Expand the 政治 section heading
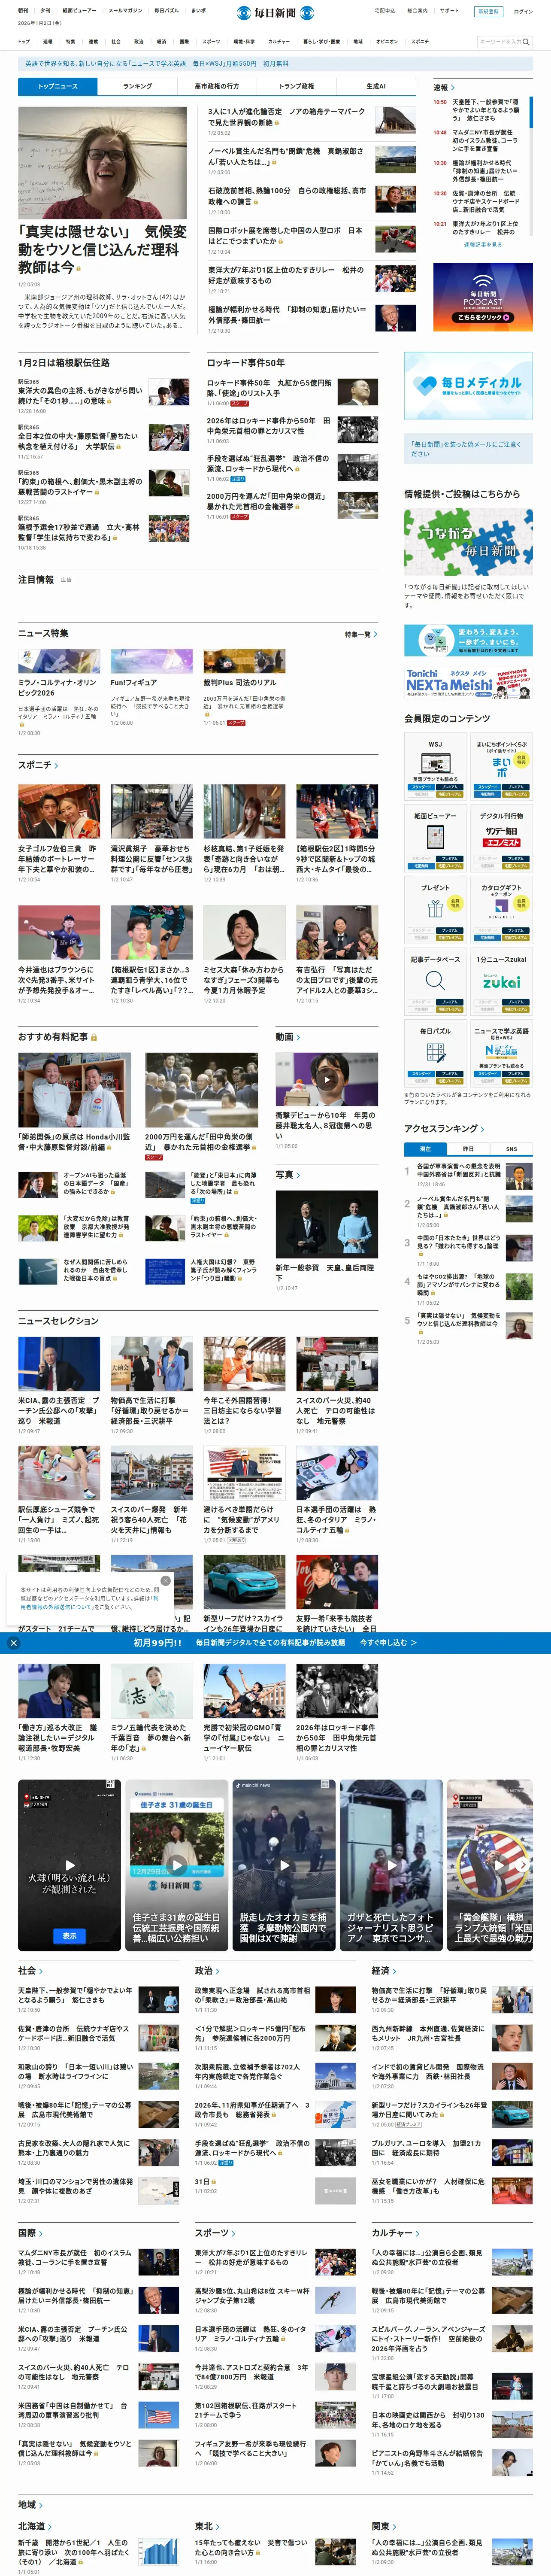Viewport: 551px width, 2576px height. click(207, 1970)
